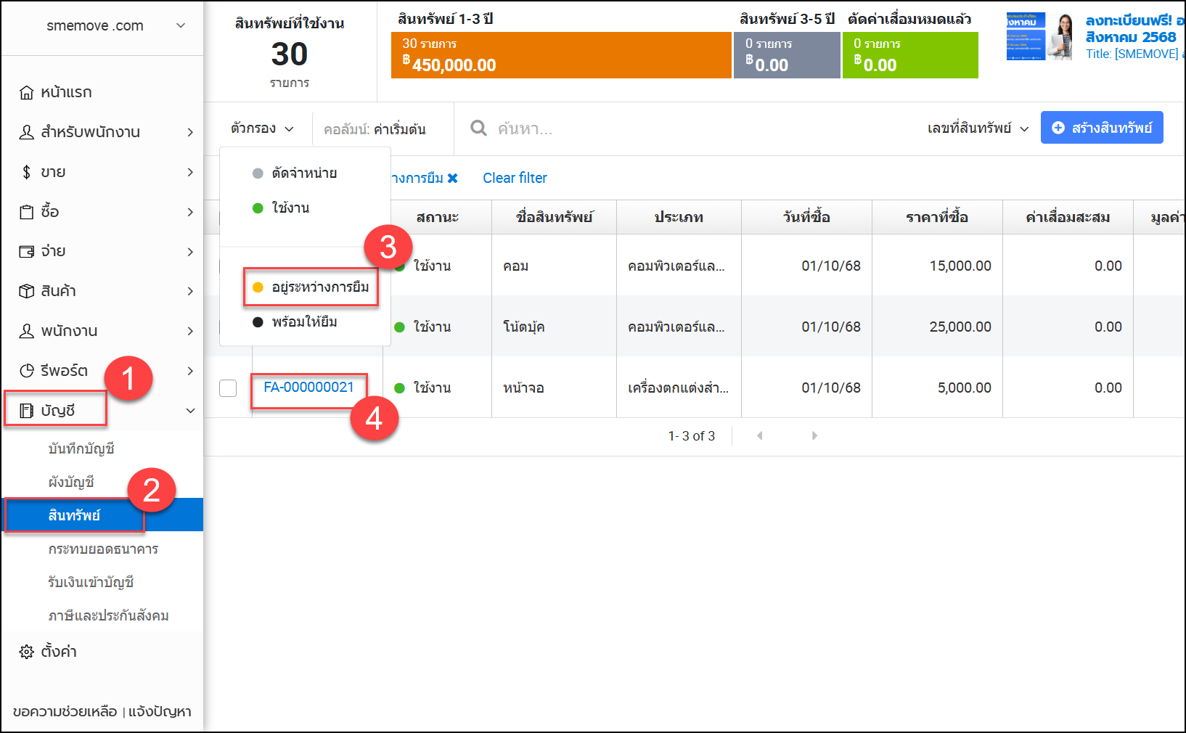Click the box icon for สินค้า
Screen dimensions: 1186x733
(x=26, y=291)
